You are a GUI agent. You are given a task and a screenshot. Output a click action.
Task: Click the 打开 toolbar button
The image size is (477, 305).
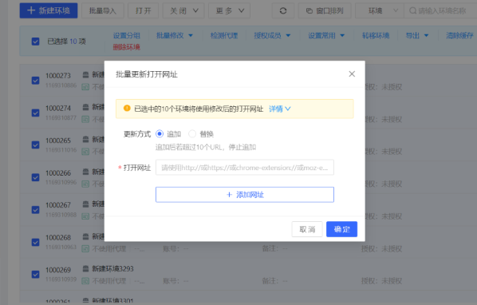(144, 11)
